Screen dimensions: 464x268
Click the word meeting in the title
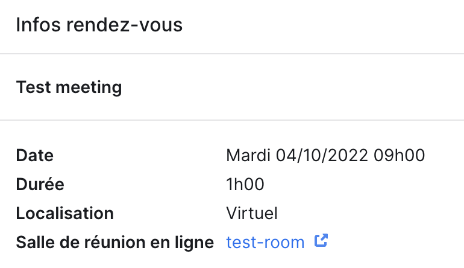89,88
